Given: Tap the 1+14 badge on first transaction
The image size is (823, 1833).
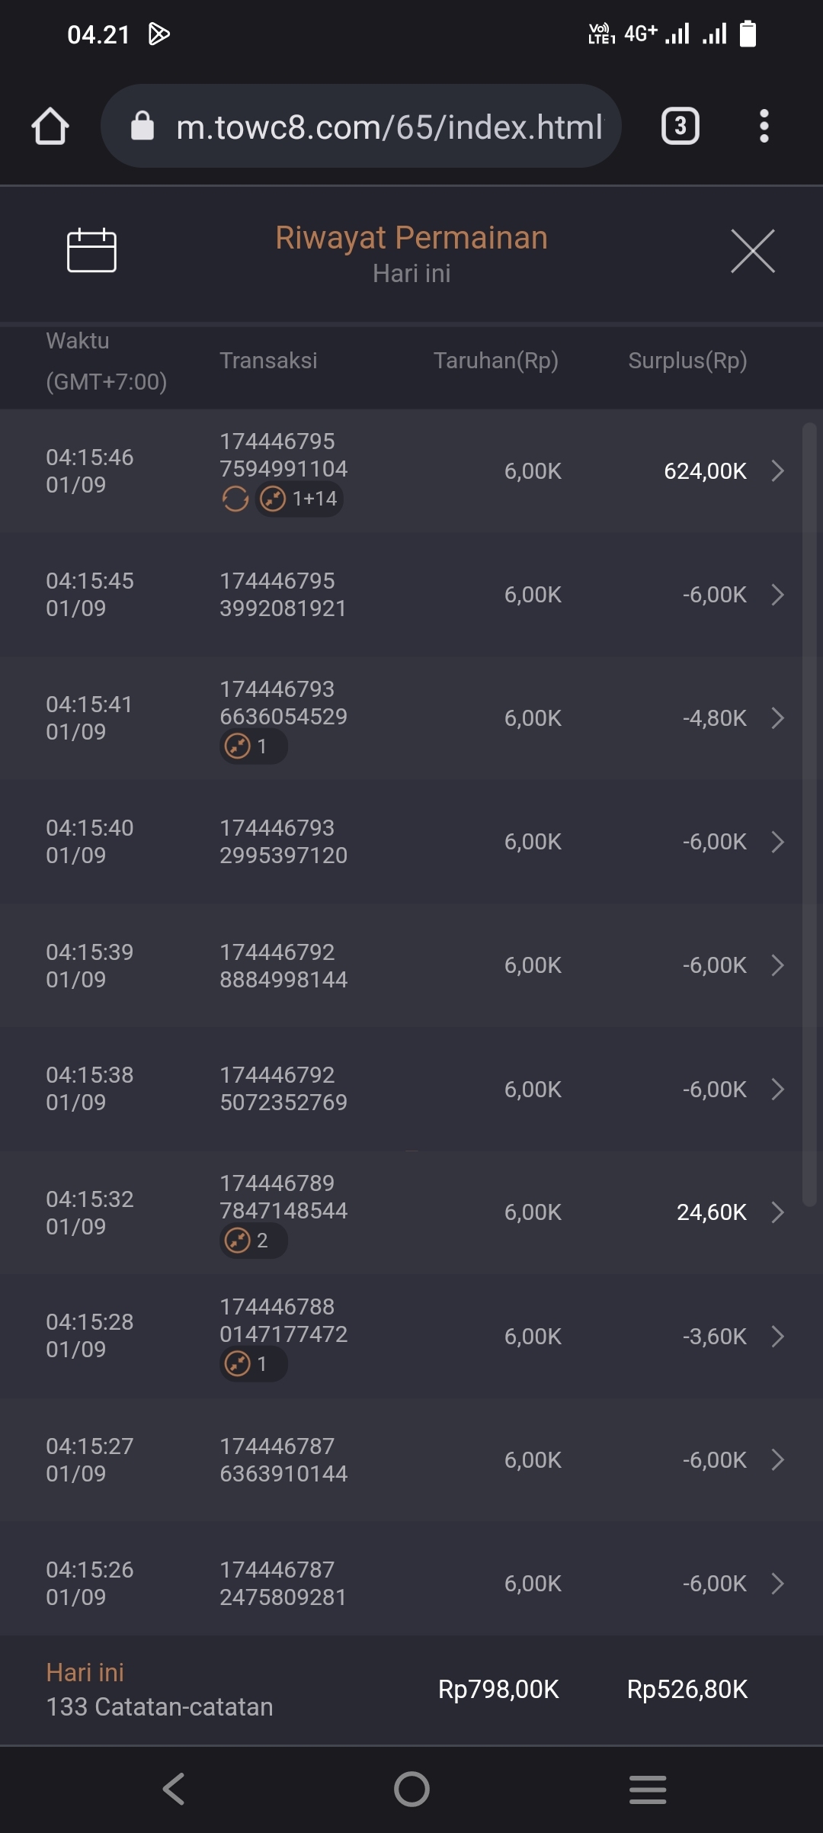Looking at the screenshot, I should coord(299,499).
